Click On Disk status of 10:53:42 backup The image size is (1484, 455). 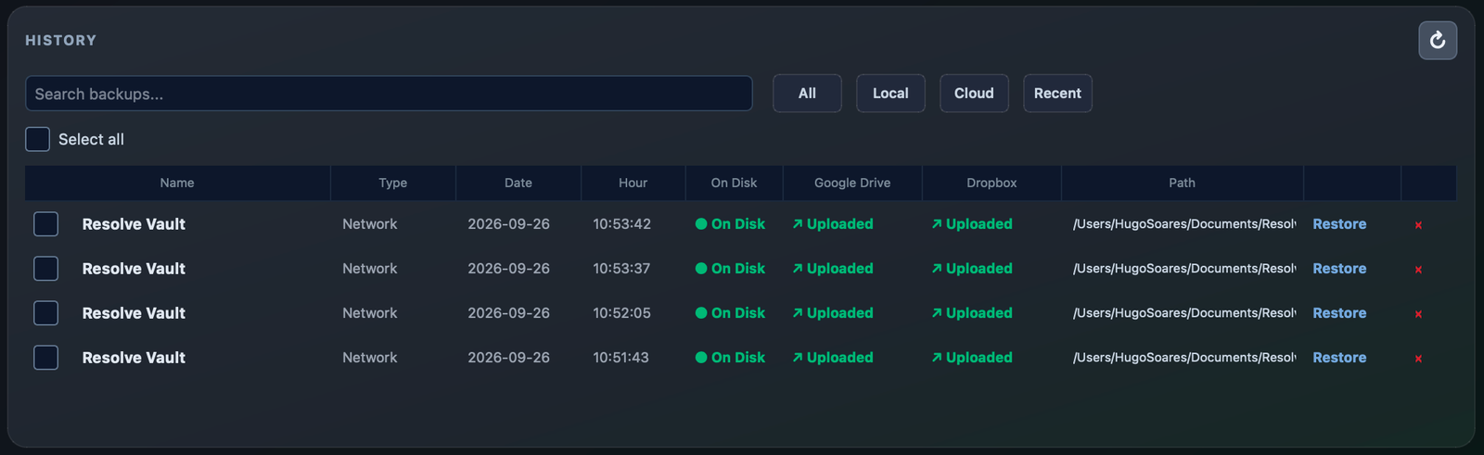point(730,224)
